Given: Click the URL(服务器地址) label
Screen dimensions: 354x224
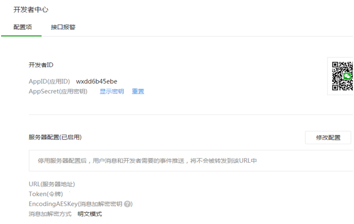Looking at the screenshot, I should tap(52, 184).
